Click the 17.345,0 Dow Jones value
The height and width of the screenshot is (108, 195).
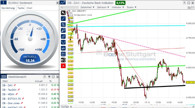43,103
